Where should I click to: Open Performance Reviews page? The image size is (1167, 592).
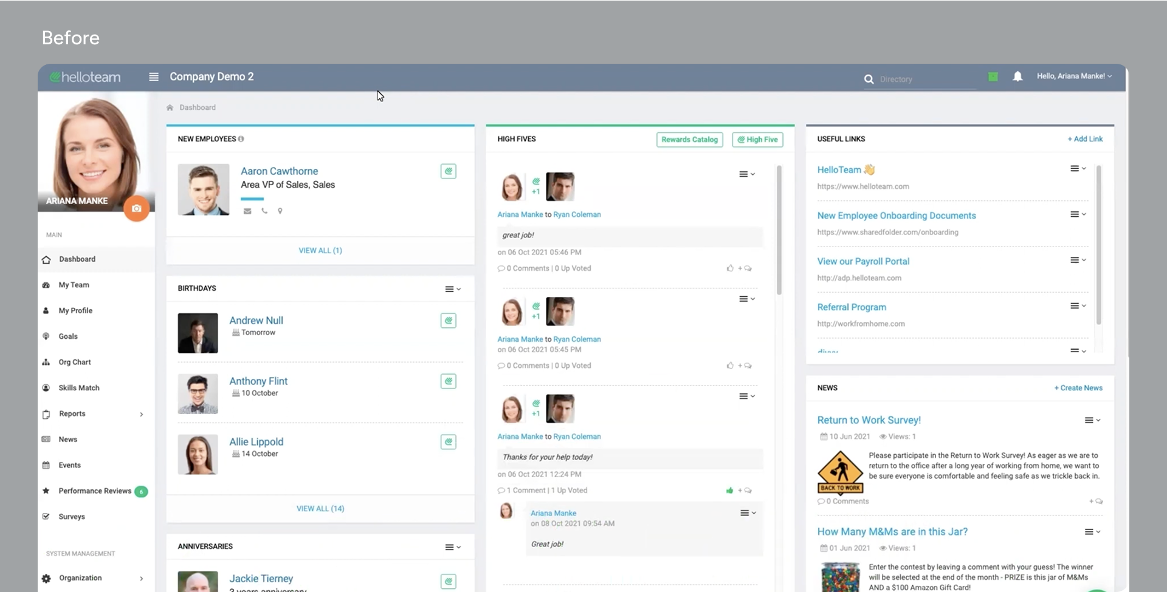[96, 491]
